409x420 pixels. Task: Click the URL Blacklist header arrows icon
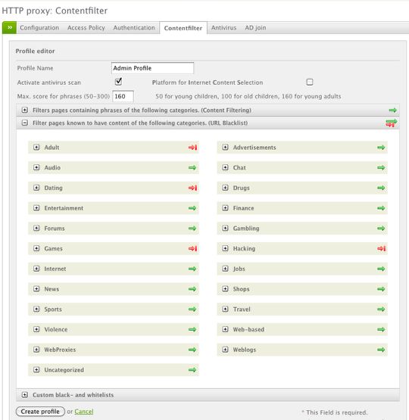point(392,123)
